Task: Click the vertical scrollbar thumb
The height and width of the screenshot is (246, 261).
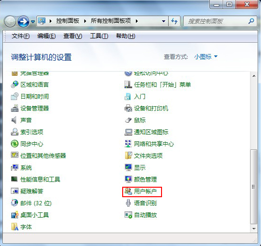Action: 254,187
